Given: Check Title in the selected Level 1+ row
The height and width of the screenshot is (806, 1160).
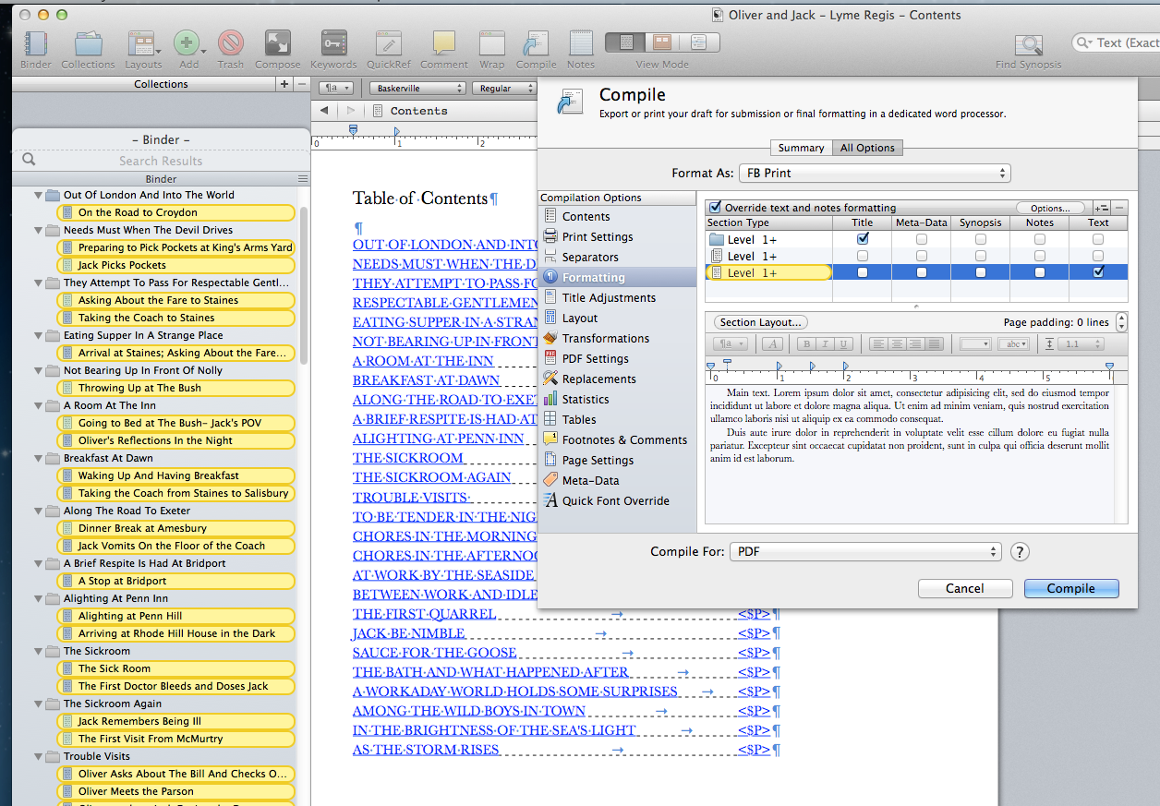Looking at the screenshot, I should [863, 272].
